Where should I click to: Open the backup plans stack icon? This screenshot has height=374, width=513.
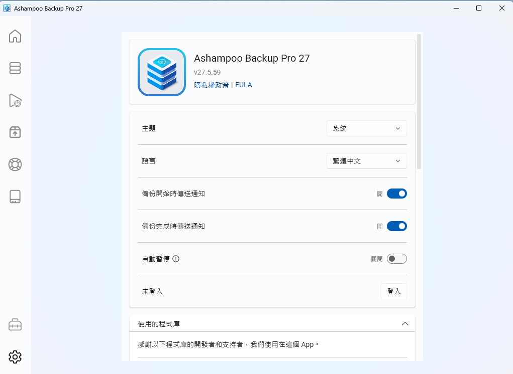coord(15,68)
